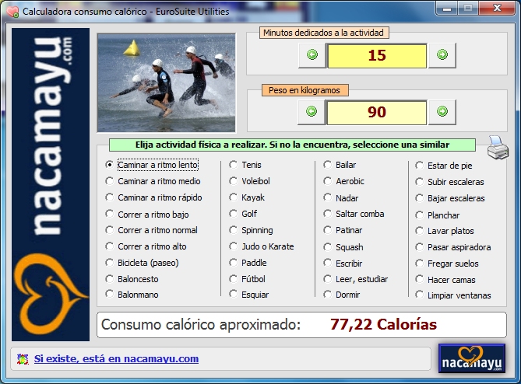Image resolution: width=521 pixels, height=384 pixels.
Task: Choose 'Fútbol' from the activity list
Action: click(x=234, y=279)
